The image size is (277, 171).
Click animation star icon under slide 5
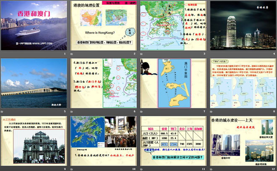tap(2, 112)
